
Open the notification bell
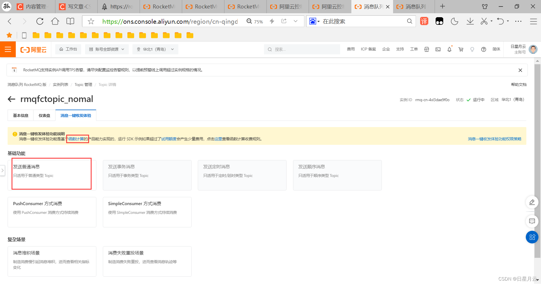[x=449, y=49]
